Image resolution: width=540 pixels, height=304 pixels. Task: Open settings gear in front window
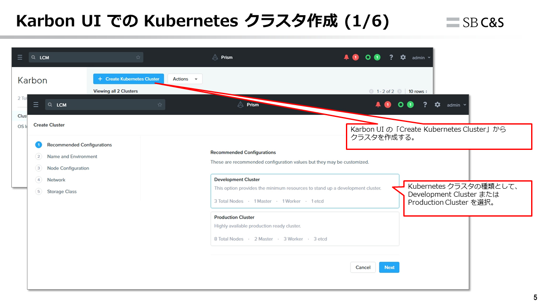point(437,105)
